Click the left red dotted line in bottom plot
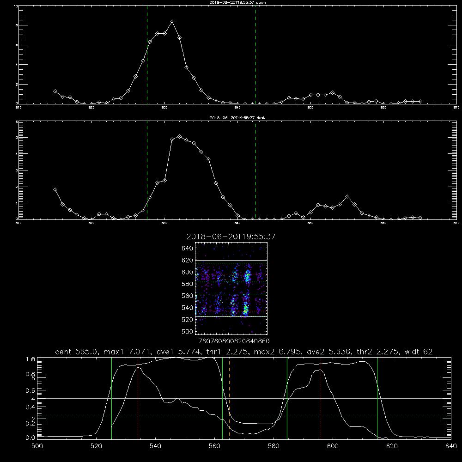This screenshot has height=462, width=462. click(138, 398)
